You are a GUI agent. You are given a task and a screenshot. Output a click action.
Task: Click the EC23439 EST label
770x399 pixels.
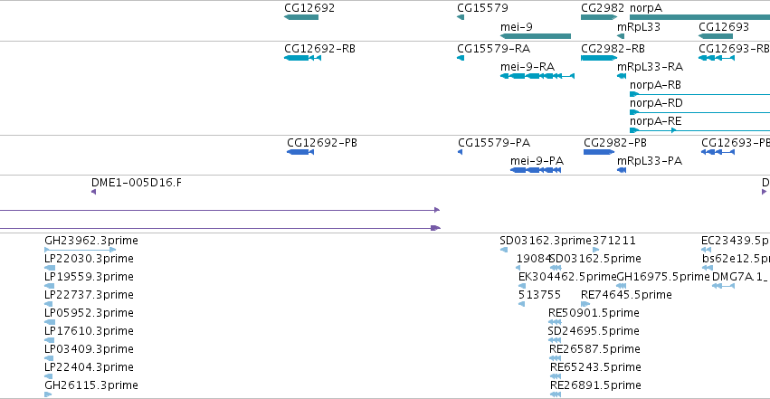click(x=735, y=241)
